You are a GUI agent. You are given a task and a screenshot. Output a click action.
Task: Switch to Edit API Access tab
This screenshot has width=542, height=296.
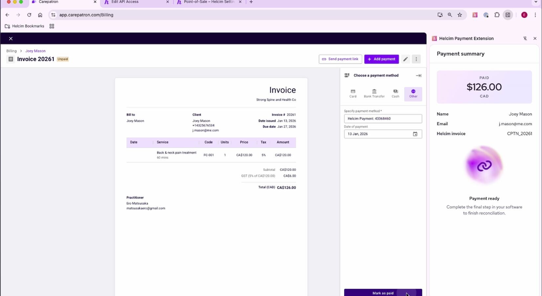(x=136, y=2)
